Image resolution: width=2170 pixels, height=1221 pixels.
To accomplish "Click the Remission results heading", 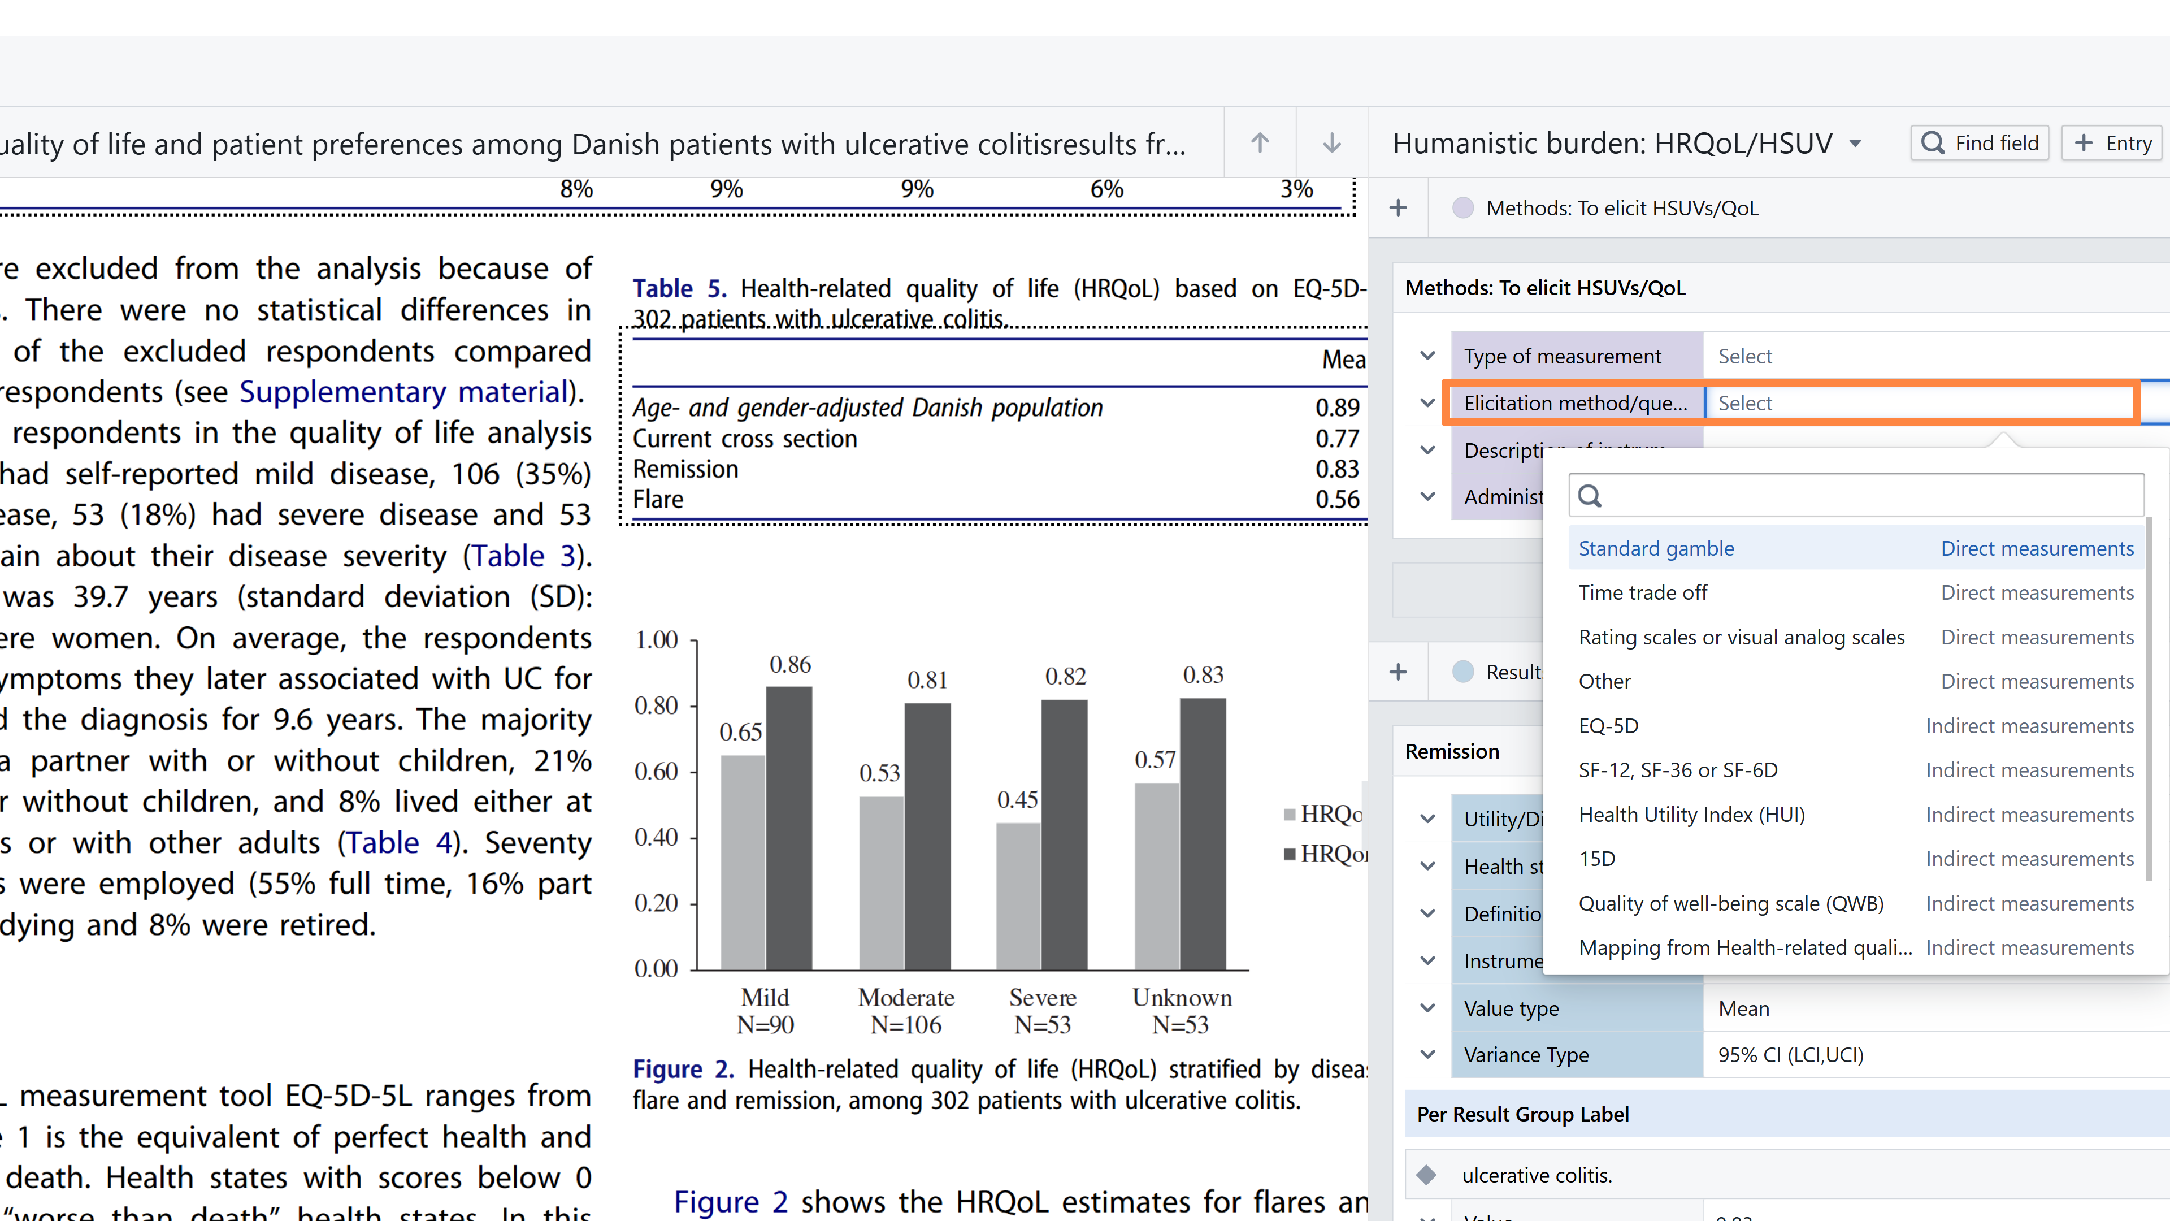I will tap(1451, 751).
